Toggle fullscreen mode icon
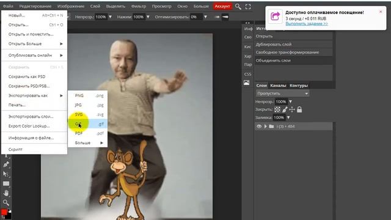Viewport: 391px width, 220px height. [248, 7]
